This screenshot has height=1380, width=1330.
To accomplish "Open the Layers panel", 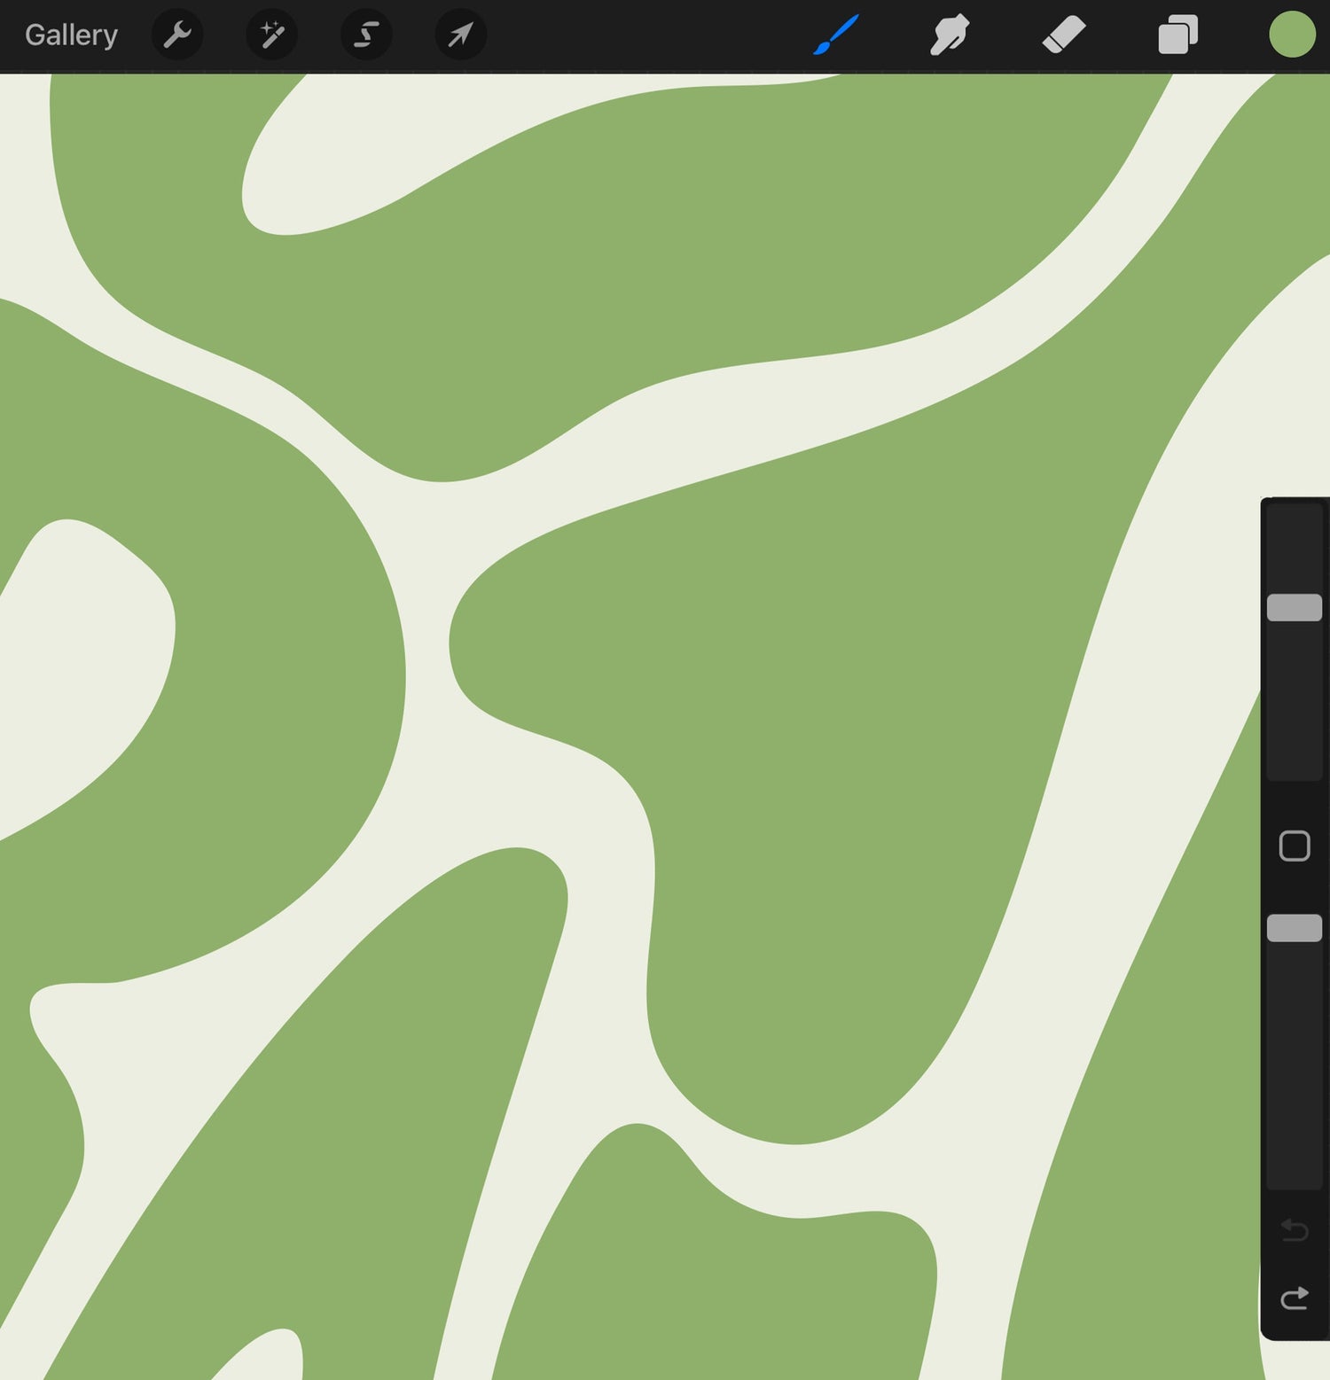I will [x=1177, y=35].
